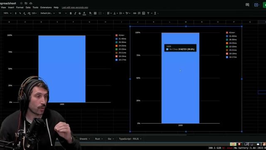Screen dimensions: 266x150
Task: Click the font size field showing 10
Action: 60,13
